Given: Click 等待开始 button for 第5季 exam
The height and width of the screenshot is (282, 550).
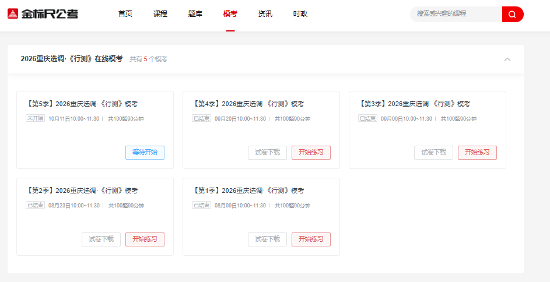Looking at the screenshot, I should click(x=145, y=153).
